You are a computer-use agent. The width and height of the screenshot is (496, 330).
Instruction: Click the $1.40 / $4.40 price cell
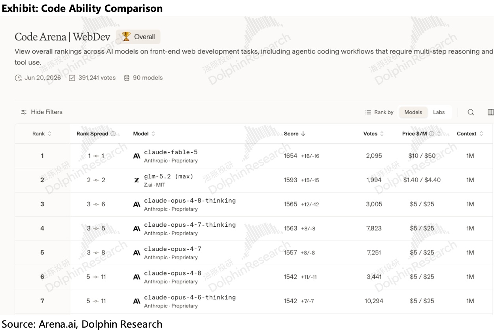[x=422, y=180]
